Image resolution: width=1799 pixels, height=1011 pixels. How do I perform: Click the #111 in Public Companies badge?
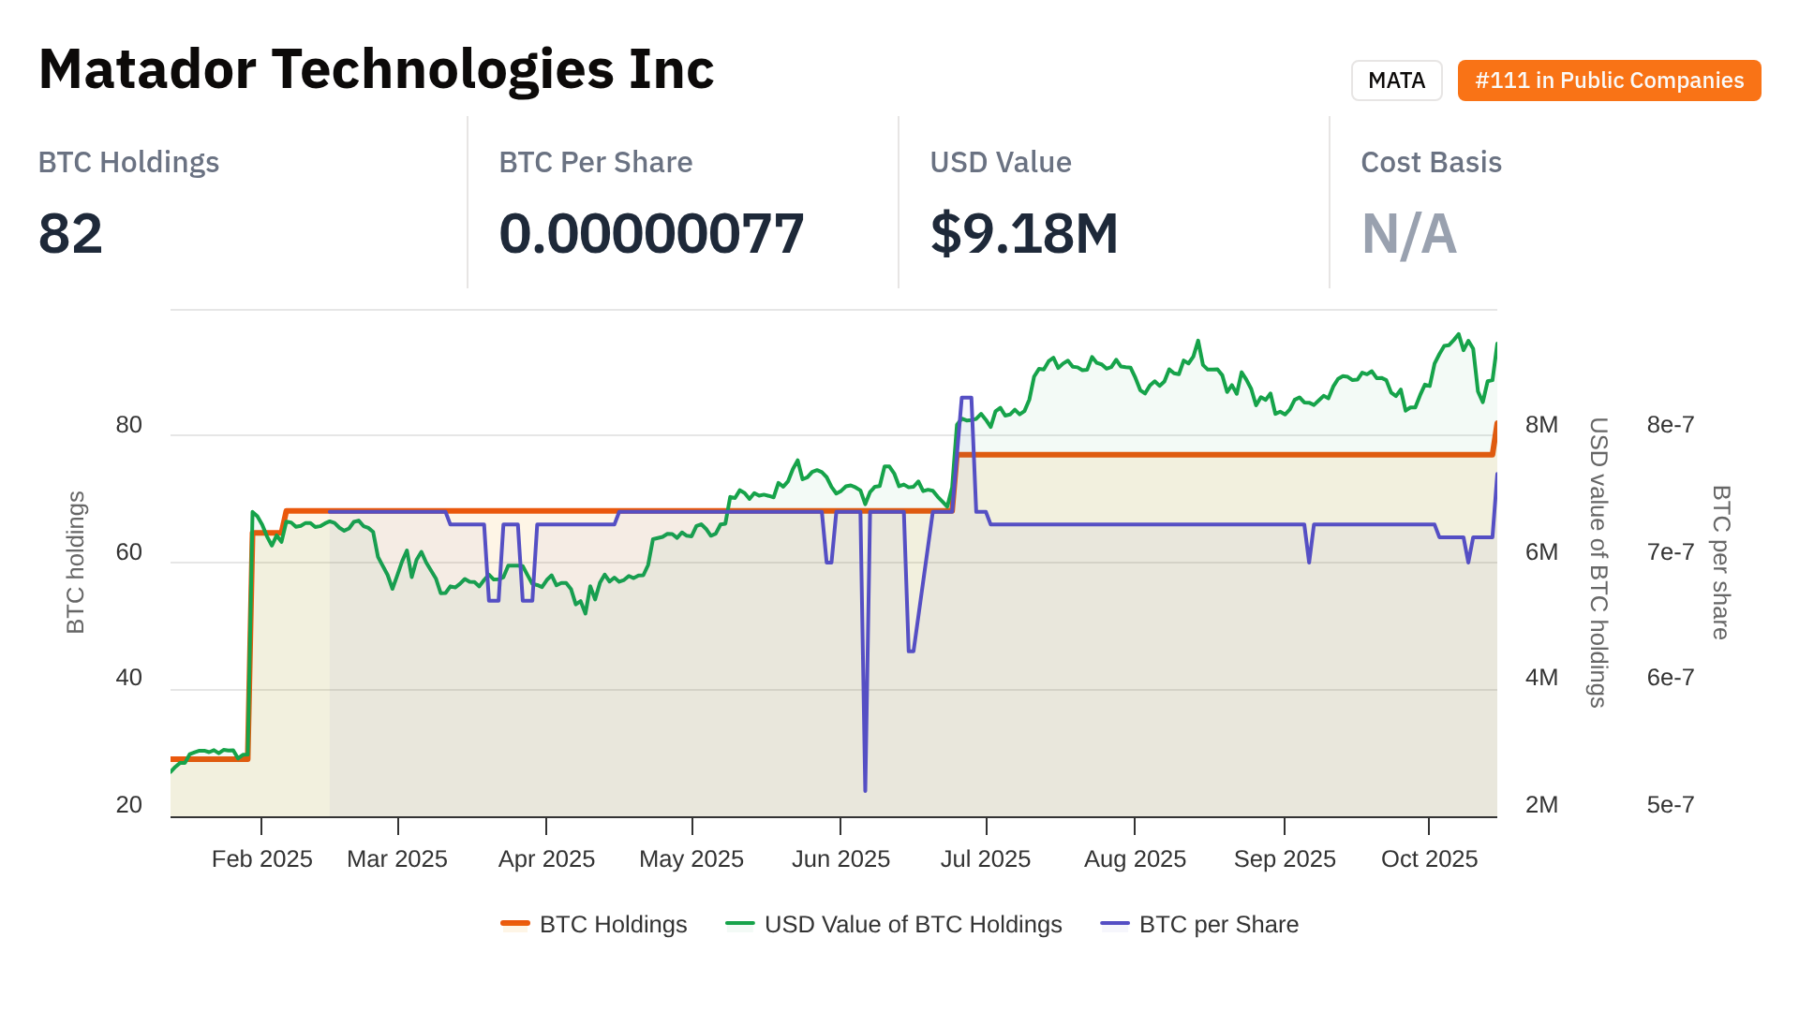(1609, 81)
